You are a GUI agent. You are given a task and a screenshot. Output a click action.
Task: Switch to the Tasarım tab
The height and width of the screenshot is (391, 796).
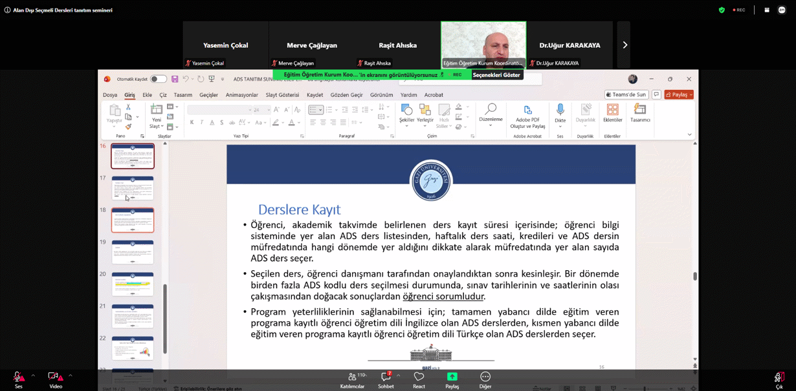click(x=182, y=95)
